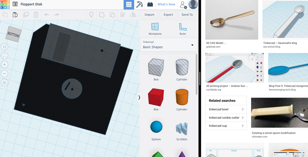Click the Zoom in plus icon

click(x=4, y=65)
